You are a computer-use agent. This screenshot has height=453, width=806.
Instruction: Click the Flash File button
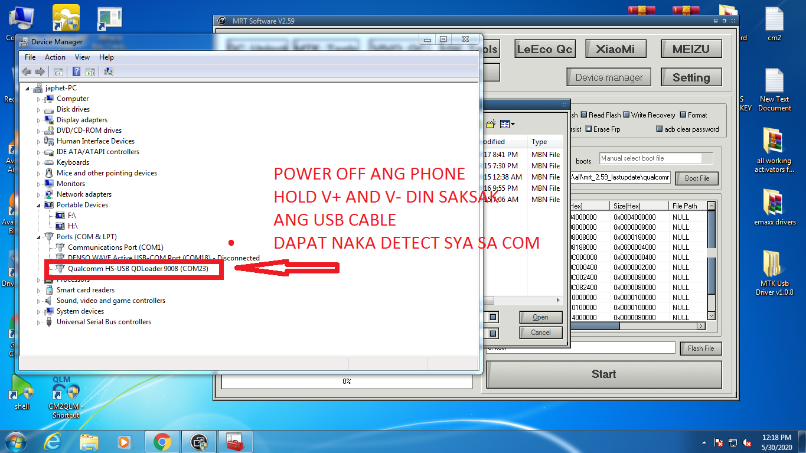701,348
